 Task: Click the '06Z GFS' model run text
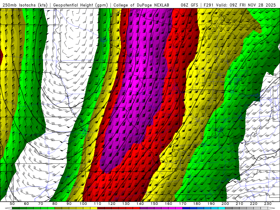[189, 5]
